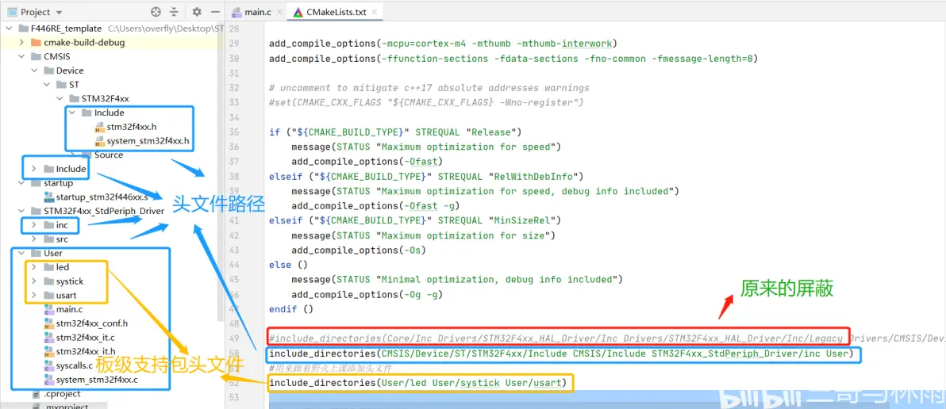
Task: Expand the cmake-build-debug folder
Action: point(21,42)
